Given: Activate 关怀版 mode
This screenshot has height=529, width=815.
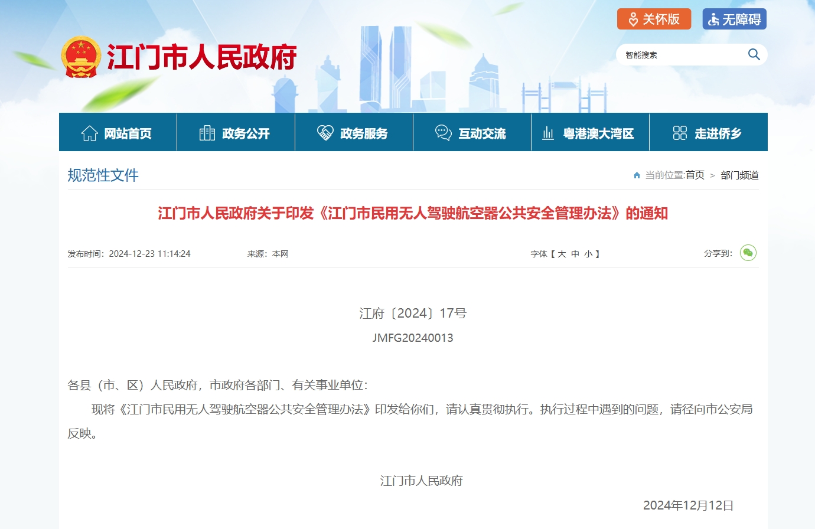Looking at the screenshot, I should [654, 18].
